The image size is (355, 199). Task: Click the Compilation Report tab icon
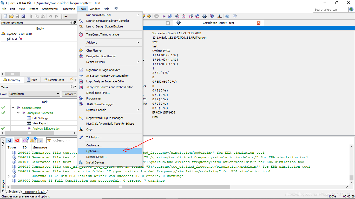click(179, 23)
